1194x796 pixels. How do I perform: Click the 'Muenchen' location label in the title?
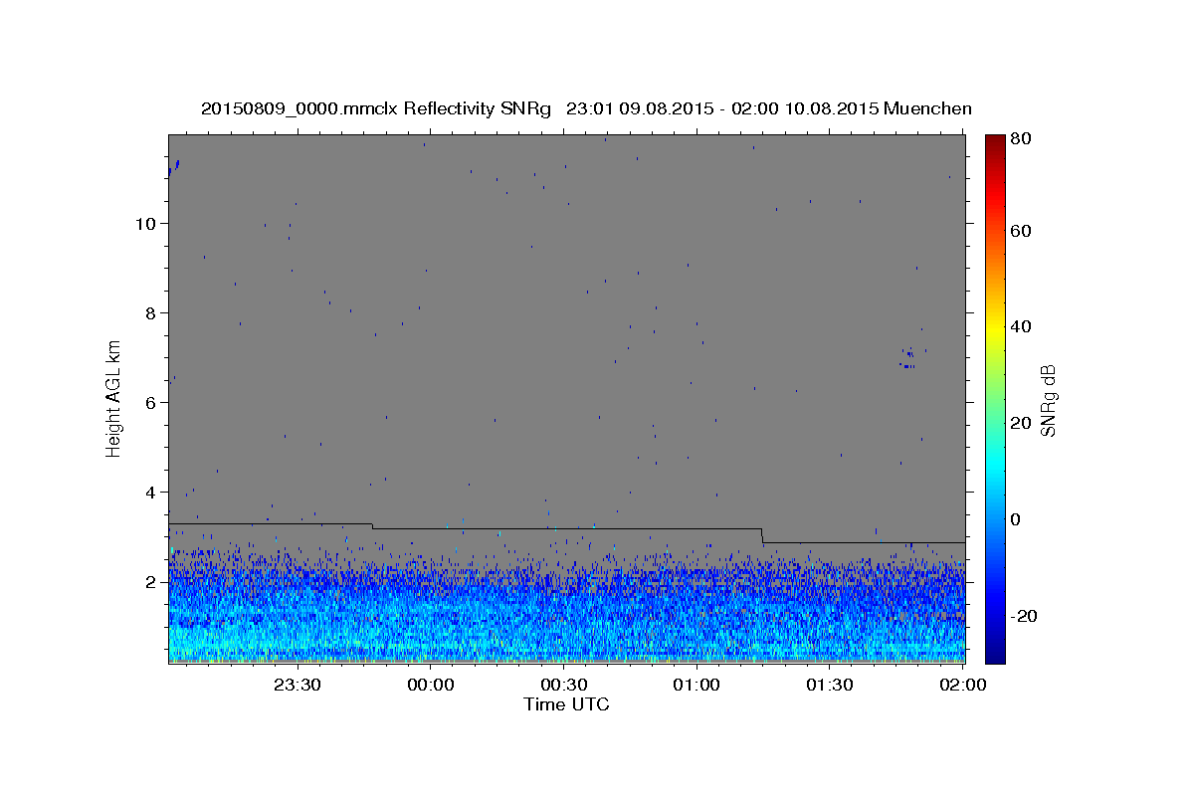click(x=927, y=108)
